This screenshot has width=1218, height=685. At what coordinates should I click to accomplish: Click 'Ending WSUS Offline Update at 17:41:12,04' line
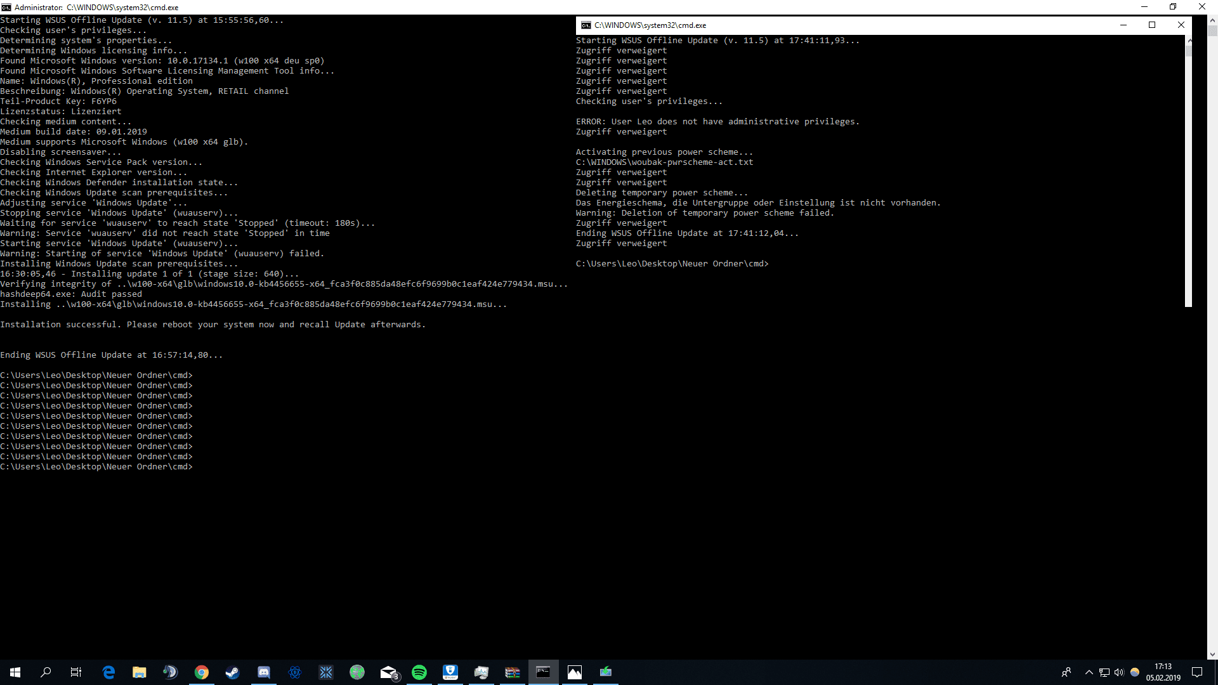(687, 233)
